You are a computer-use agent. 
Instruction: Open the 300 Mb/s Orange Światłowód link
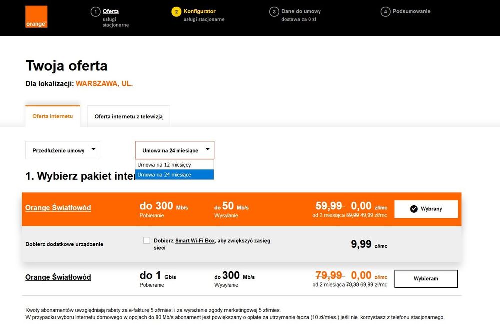[58, 208]
